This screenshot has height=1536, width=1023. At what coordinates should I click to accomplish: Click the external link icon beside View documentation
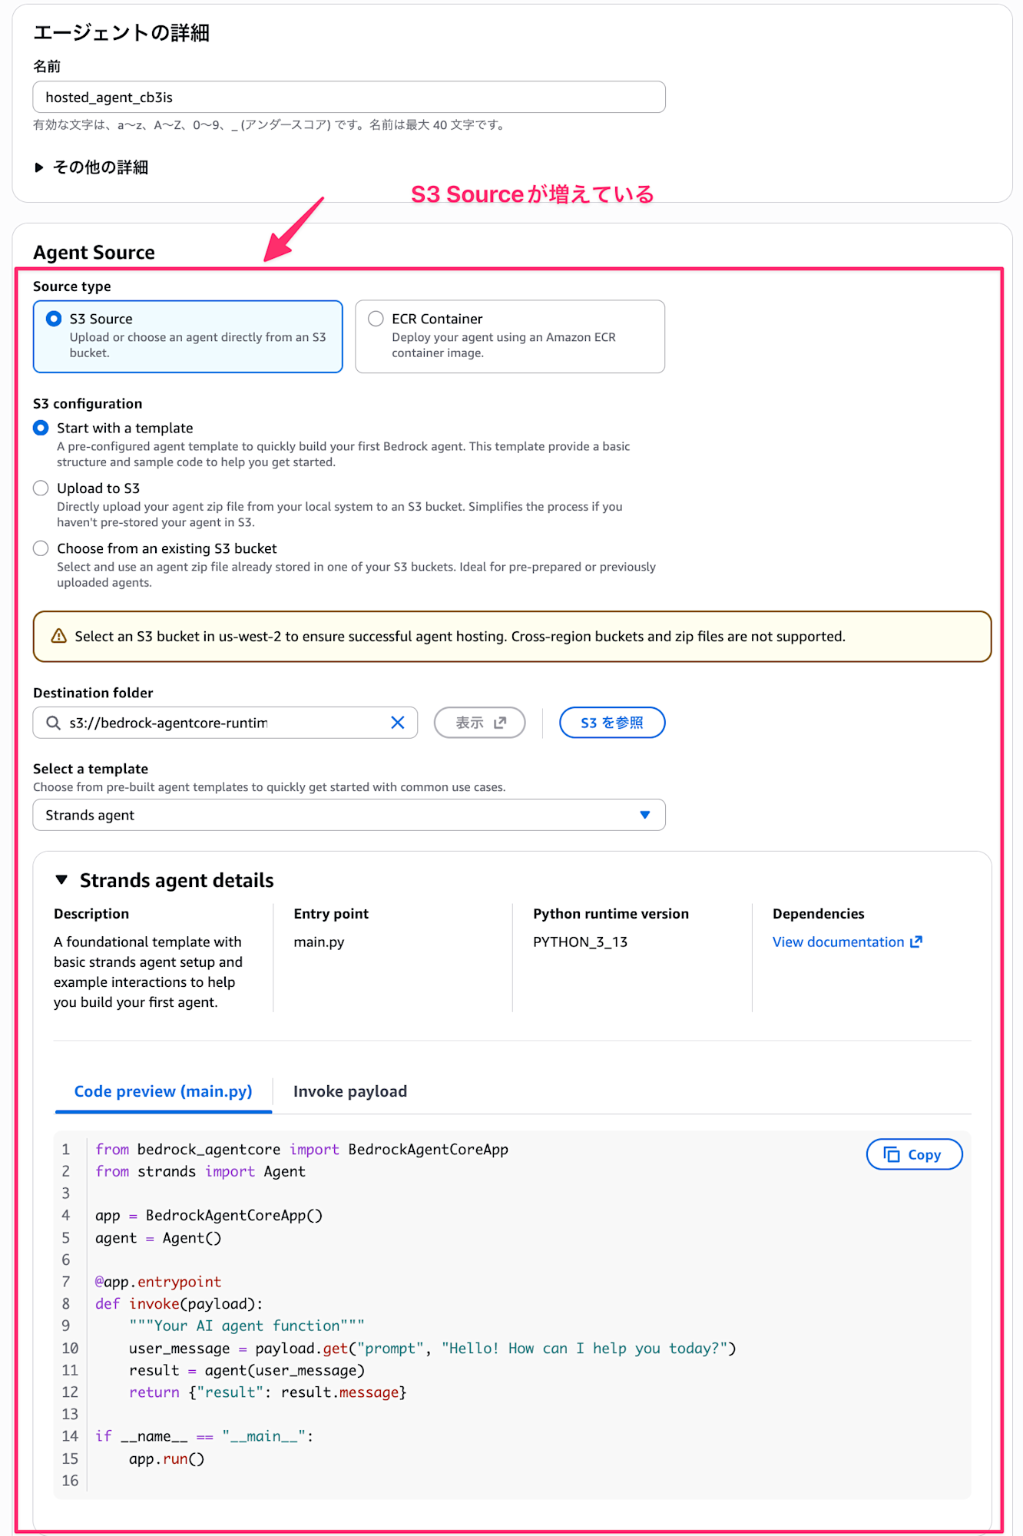(916, 942)
